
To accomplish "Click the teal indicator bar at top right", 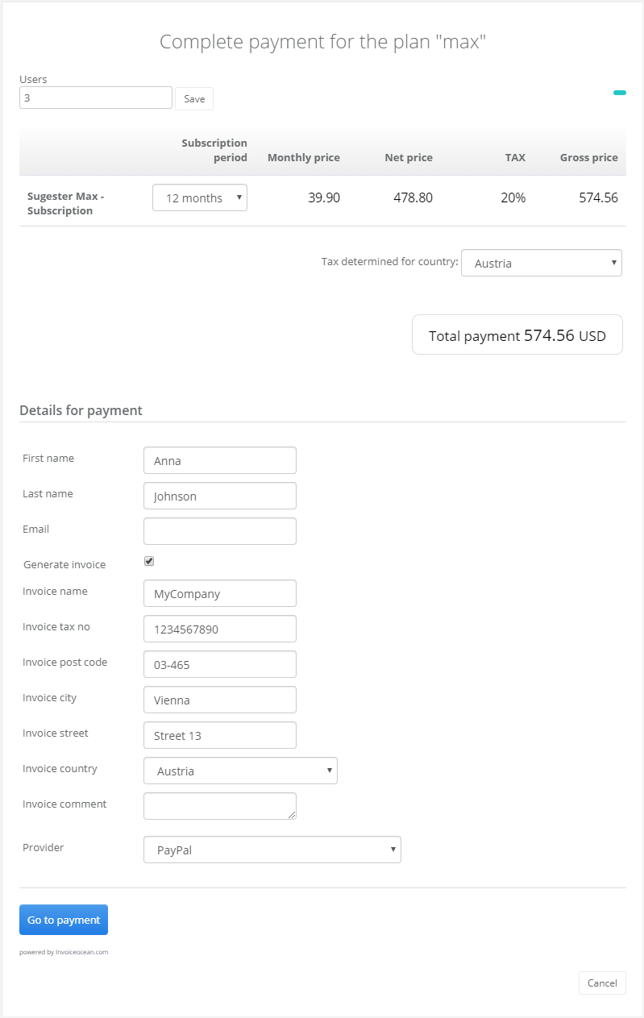I will (619, 93).
